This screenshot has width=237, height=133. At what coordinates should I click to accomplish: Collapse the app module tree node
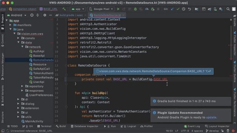click(x=7, y=21)
